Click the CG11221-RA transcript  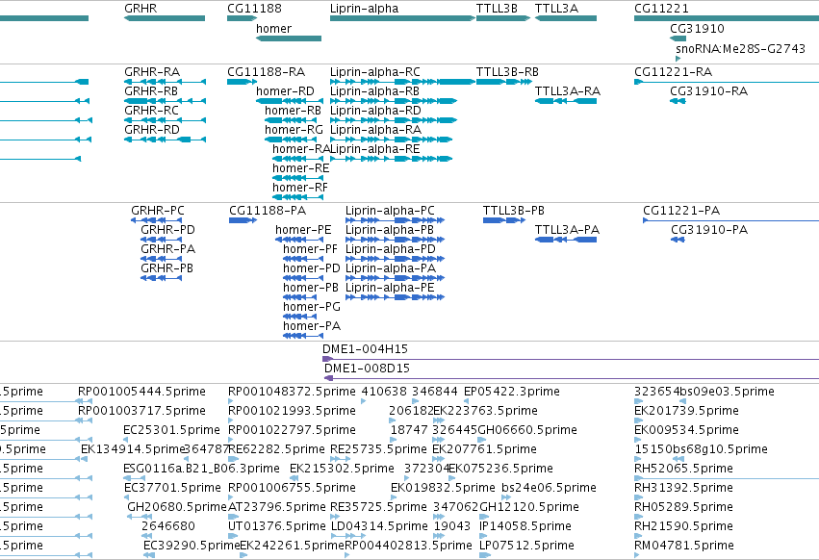(x=727, y=82)
